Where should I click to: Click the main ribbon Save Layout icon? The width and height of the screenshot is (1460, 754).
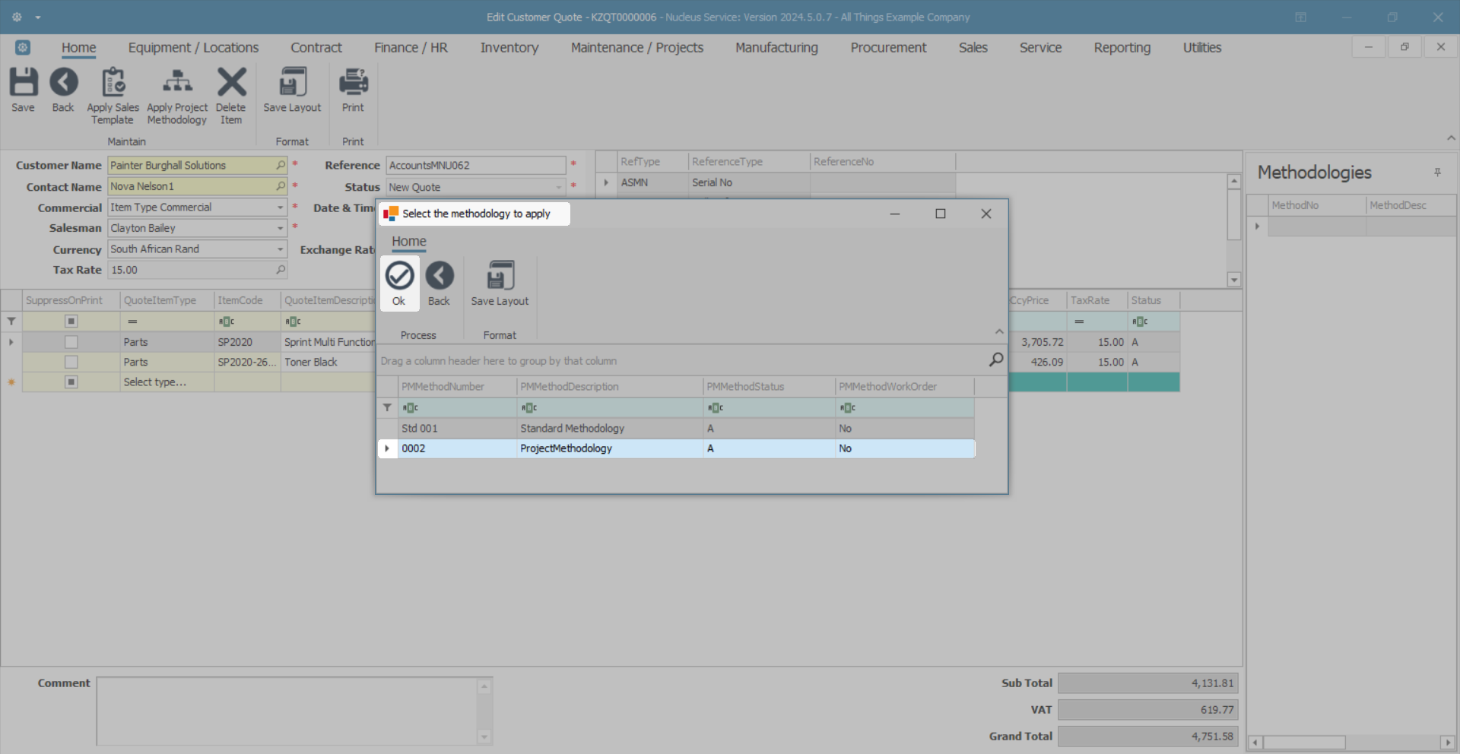coord(293,83)
